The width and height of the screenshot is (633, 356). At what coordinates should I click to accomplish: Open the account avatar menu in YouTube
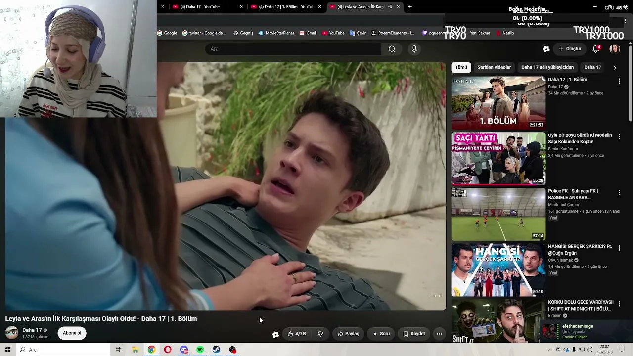[615, 49]
